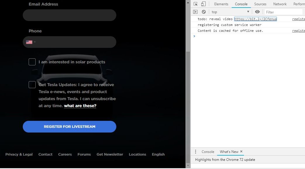
Task: Click the page scrollbar down arrow
Action: click(x=188, y=166)
